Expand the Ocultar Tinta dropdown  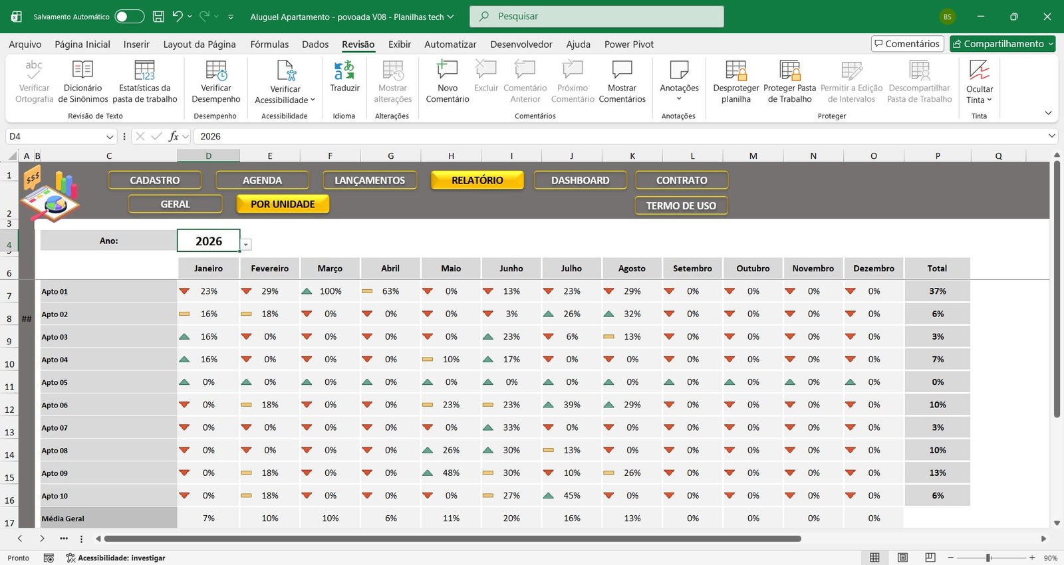click(x=990, y=100)
